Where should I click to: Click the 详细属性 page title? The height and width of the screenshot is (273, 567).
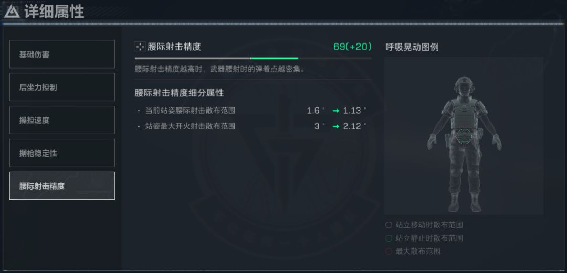54,12
